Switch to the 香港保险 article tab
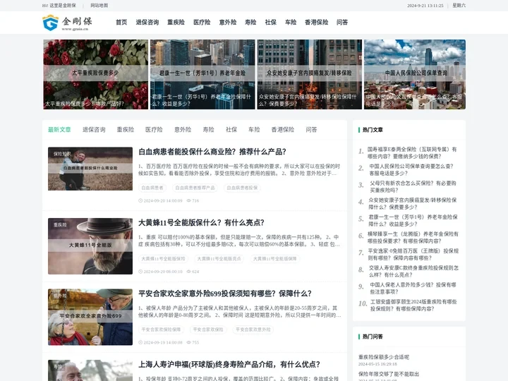Viewport: 508px width, 381px height. 283,130
